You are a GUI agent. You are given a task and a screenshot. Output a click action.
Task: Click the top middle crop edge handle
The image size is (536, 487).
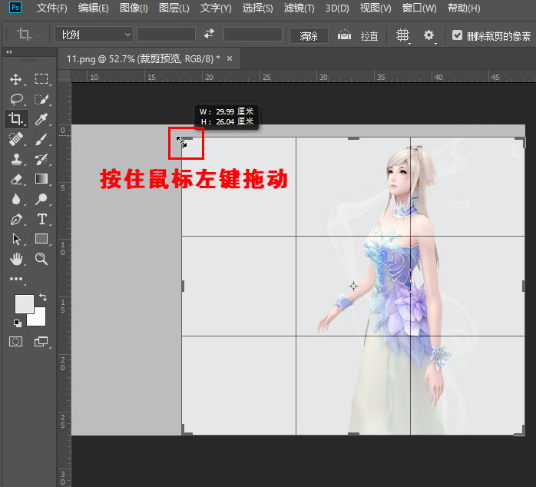pos(353,138)
